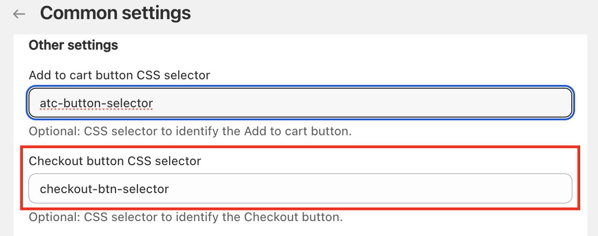Click the word "Optional" under Add to cart field

(x=53, y=131)
